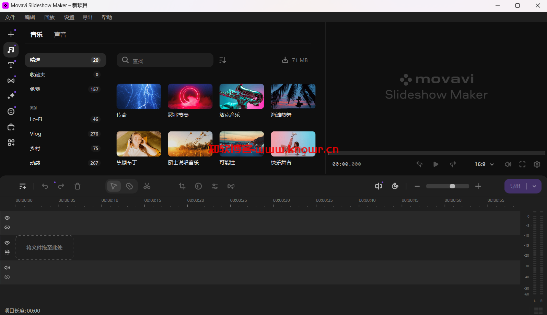Screen dimensions: 547x315
Task: Click the sort music list icon
Action: (x=222, y=60)
